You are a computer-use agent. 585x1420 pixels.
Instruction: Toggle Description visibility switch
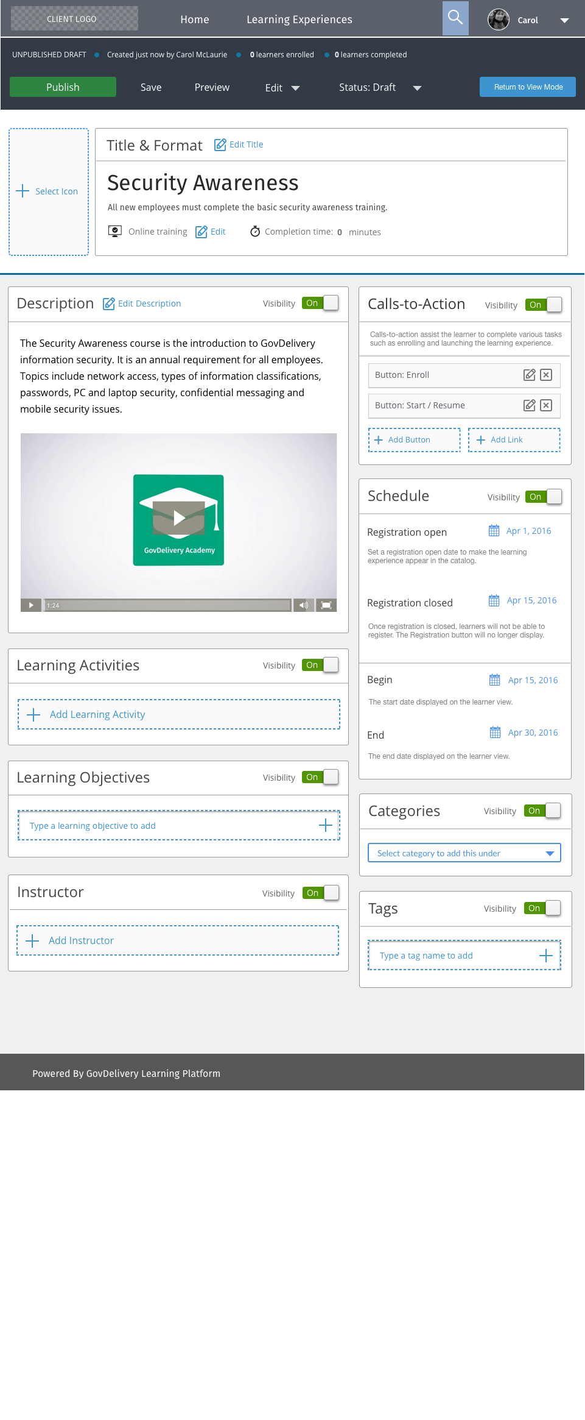coord(320,303)
